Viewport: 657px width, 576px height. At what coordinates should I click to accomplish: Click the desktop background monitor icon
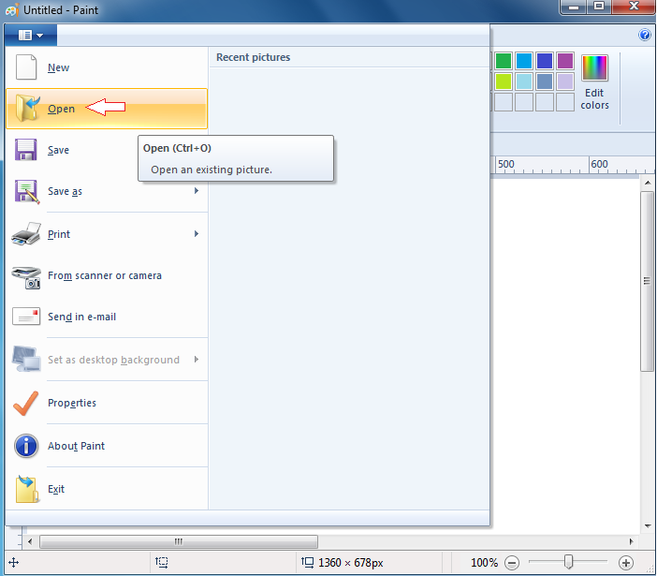(26, 359)
